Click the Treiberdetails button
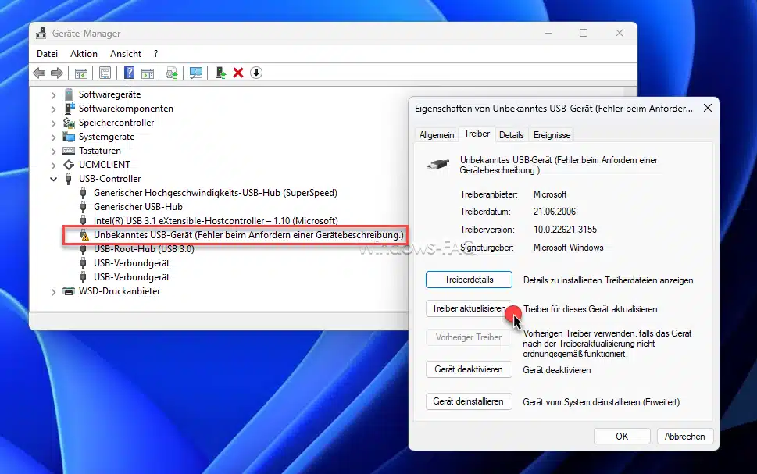 [x=469, y=280]
